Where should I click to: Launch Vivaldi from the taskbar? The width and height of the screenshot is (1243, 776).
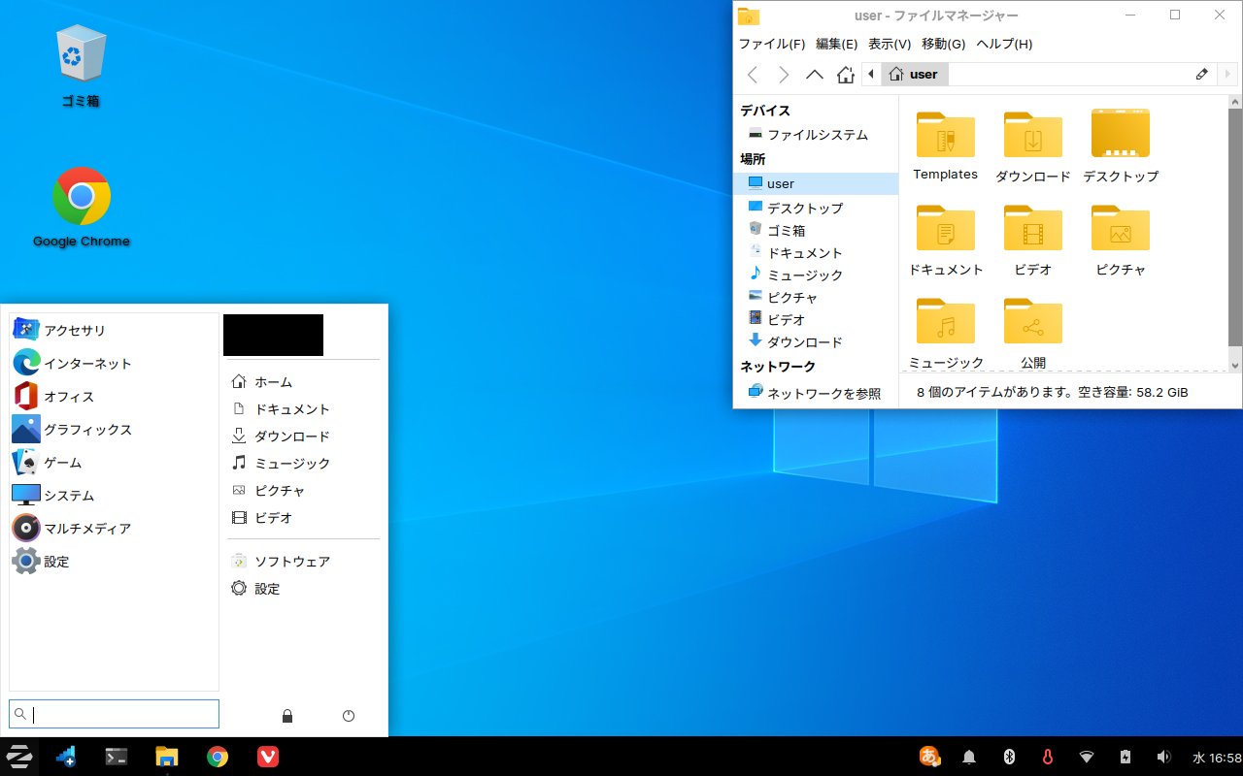click(266, 756)
